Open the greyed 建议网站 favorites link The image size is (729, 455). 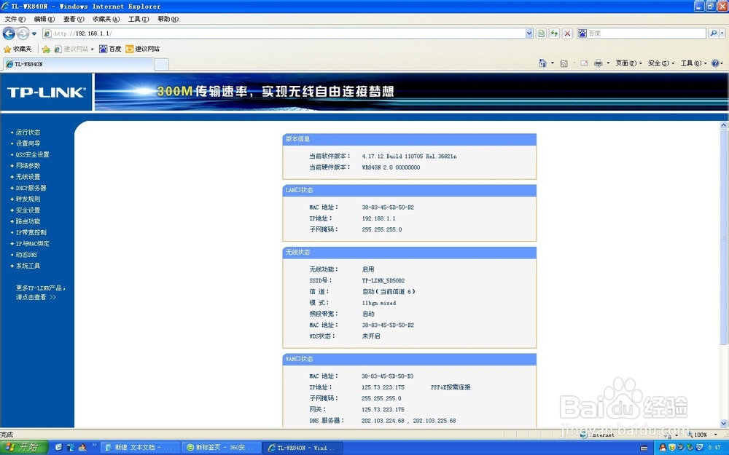click(x=74, y=49)
